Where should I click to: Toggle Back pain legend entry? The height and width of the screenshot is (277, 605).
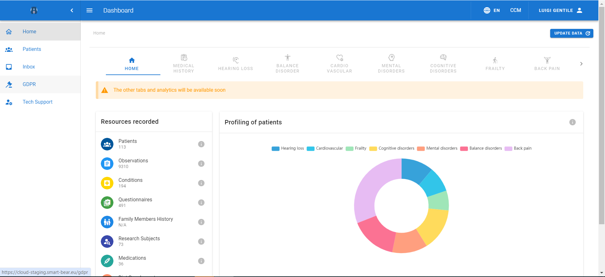tap(518, 149)
